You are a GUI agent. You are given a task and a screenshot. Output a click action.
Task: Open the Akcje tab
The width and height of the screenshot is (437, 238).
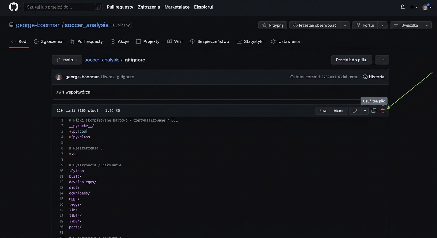(x=120, y=41)
